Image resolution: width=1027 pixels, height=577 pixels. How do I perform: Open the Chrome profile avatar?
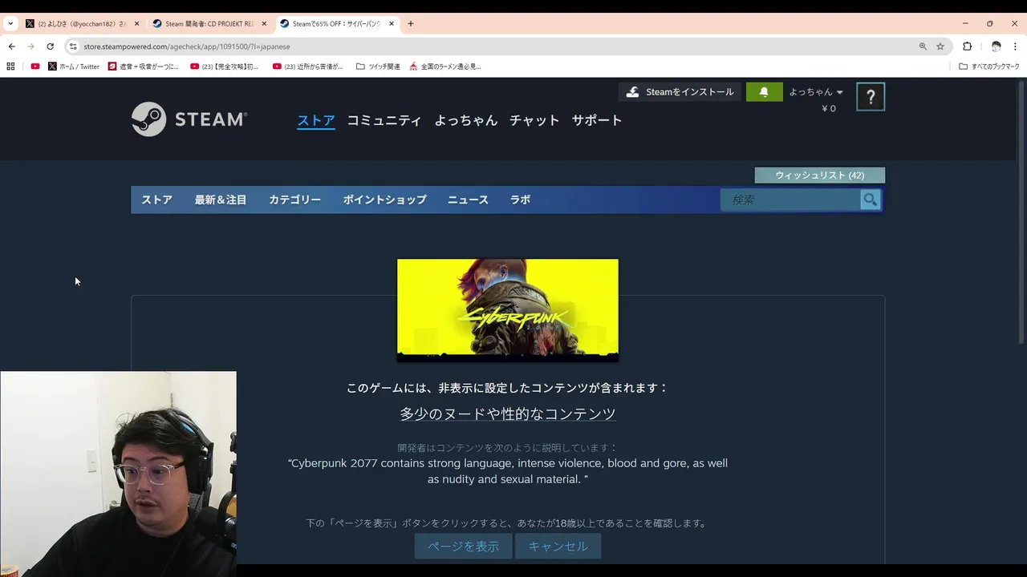(x=996, y=46)
